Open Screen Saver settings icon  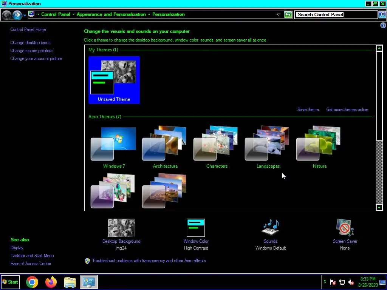click(x=345, y=227)
